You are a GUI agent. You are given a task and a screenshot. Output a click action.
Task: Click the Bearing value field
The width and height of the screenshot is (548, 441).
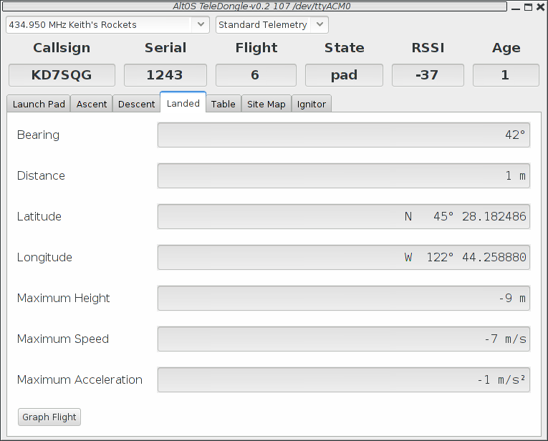click(343, 135)
